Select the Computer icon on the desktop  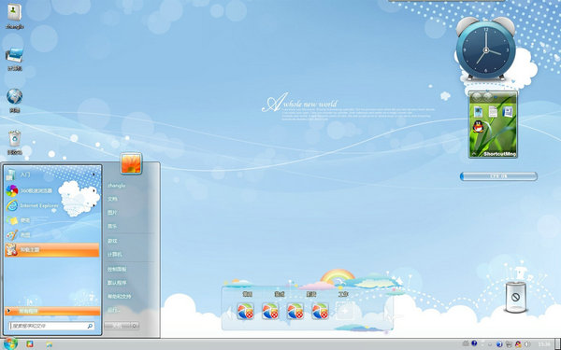tap(15, 59)
